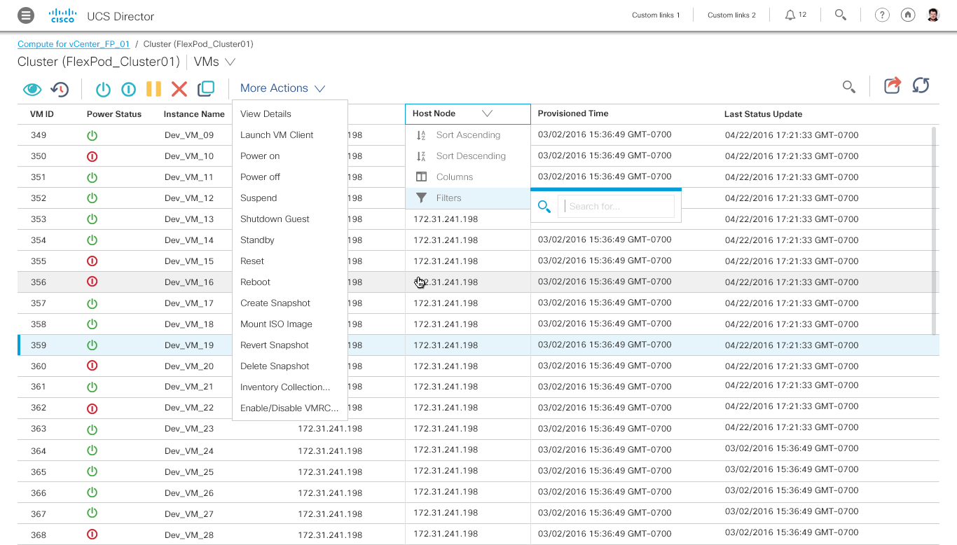The height and width of the screenshot is (545, 957).
Task: Open the Host Node column dropdown
Action: 488,113
